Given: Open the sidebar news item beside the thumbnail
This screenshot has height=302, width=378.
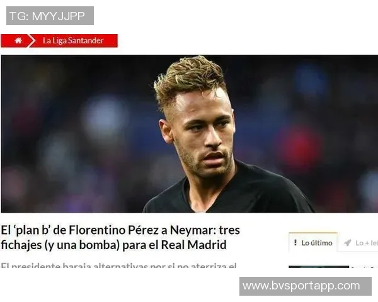Looking at the screenshot, I should point(365,267).
